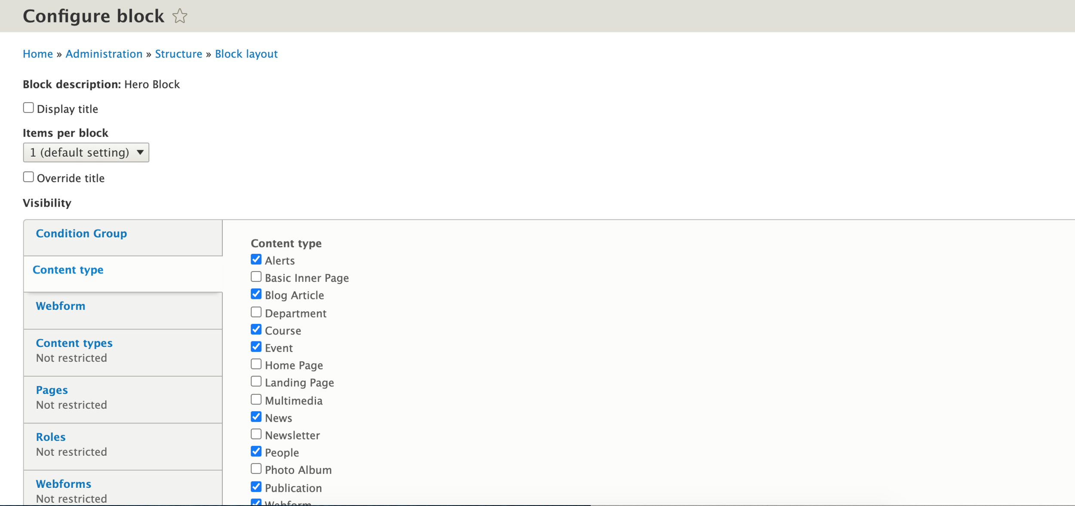Check the Override title checkbox
Image resolution: width=1075 pixels, height=506 pixels.
coord(28,177)
